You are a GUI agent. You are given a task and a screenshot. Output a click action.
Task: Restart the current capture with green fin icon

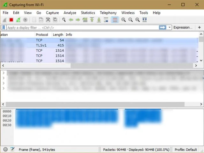point(18,20)
